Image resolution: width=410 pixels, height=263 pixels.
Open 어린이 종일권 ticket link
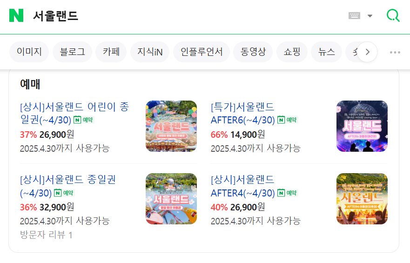[74, 113]
